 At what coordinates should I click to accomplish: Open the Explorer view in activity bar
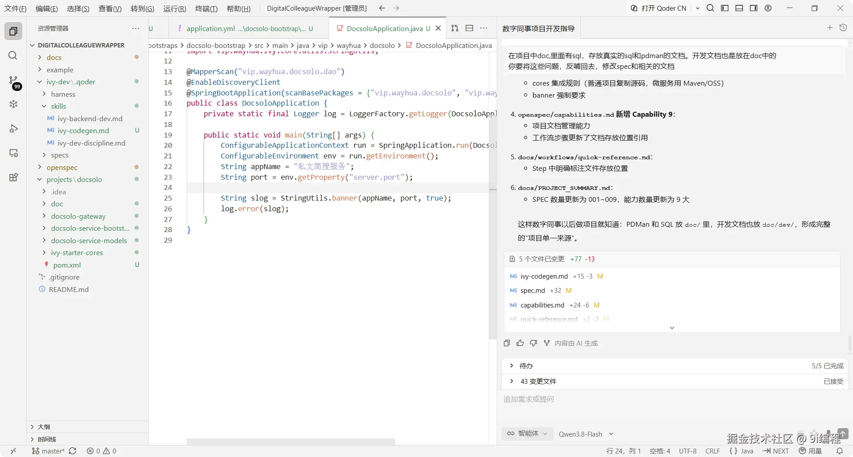pyautogui.click(x=13, y=31)
